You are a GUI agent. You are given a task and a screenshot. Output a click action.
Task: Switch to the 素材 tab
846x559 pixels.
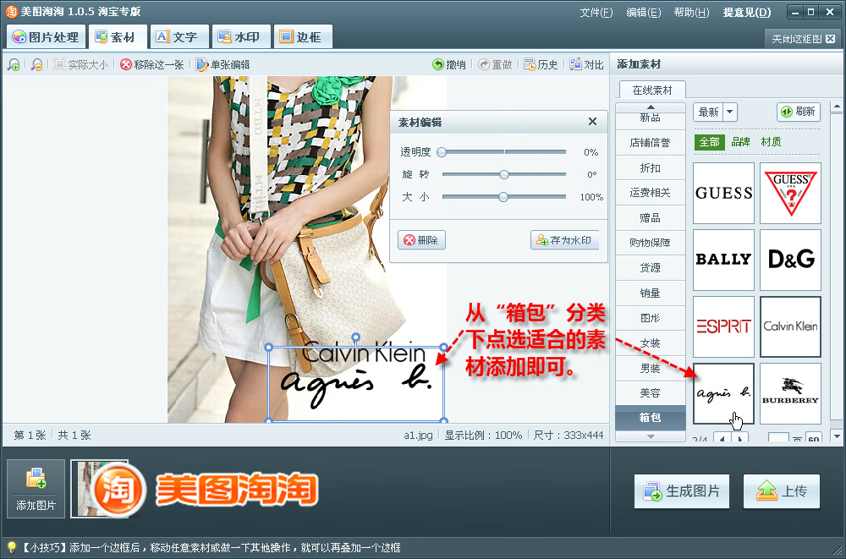click(x=118, y=36)
